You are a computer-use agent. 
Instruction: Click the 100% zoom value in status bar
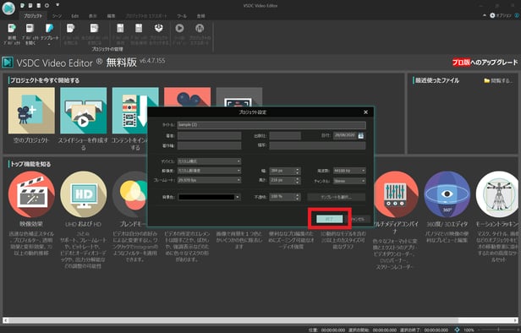(x=469, y=330)
